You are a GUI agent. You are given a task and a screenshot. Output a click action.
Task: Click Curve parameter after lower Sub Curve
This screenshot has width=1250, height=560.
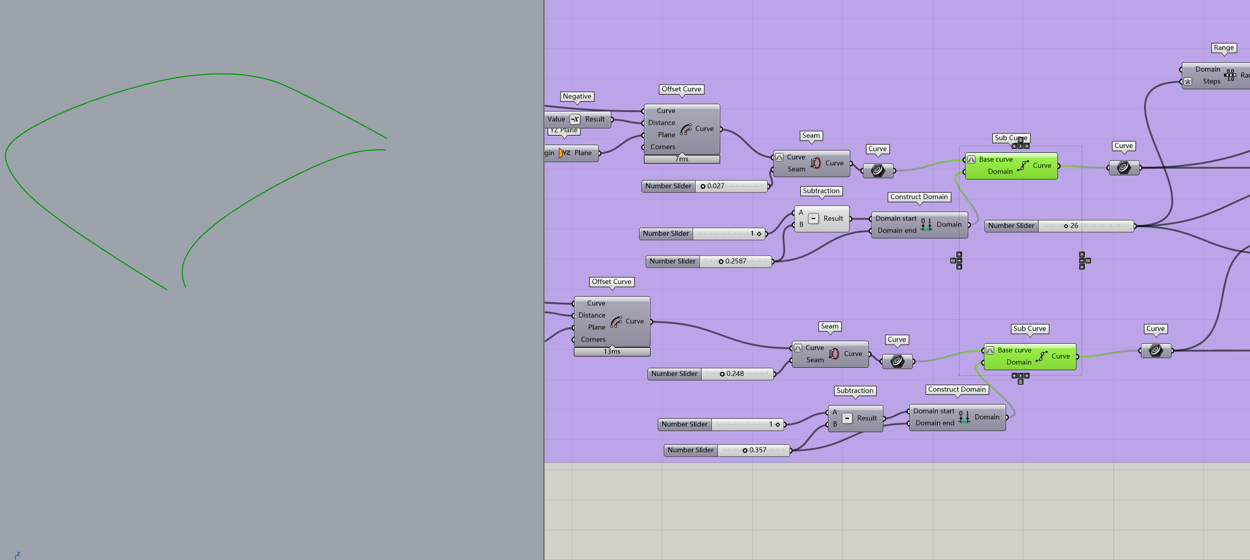click(1155, 350)
